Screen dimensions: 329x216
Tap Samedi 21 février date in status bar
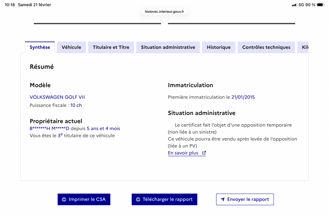point(34,5)
